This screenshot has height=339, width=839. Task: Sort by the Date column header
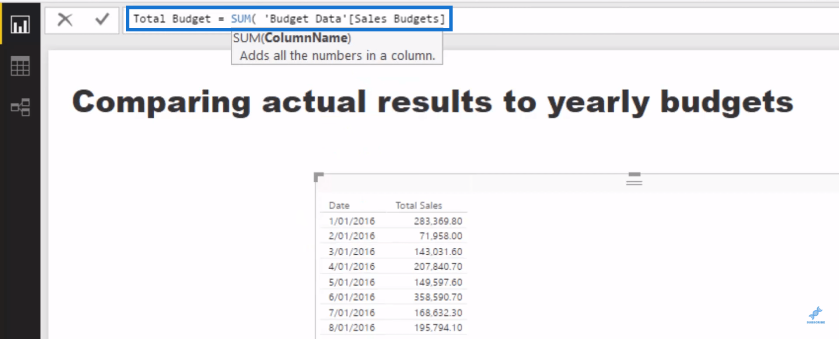tap(339, 205)
